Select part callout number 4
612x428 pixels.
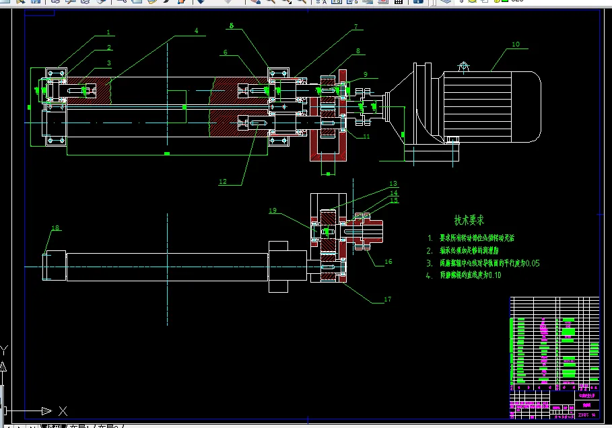pyautogui.click(x=197, y=30)
